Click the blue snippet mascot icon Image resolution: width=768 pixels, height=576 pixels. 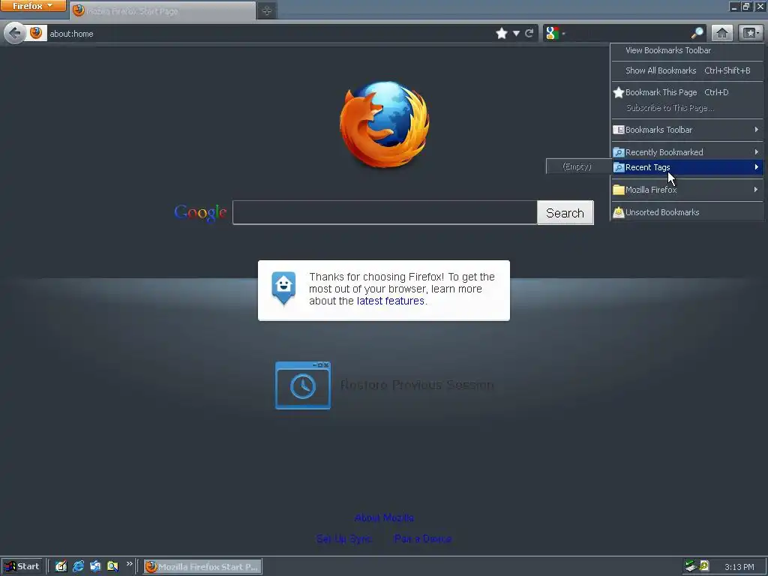tap(283, 288)
